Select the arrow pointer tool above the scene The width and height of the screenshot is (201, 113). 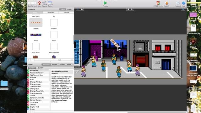78,9
